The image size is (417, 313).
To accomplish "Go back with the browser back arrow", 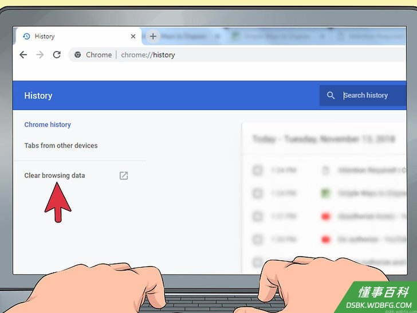I will [x=23, y=55].
